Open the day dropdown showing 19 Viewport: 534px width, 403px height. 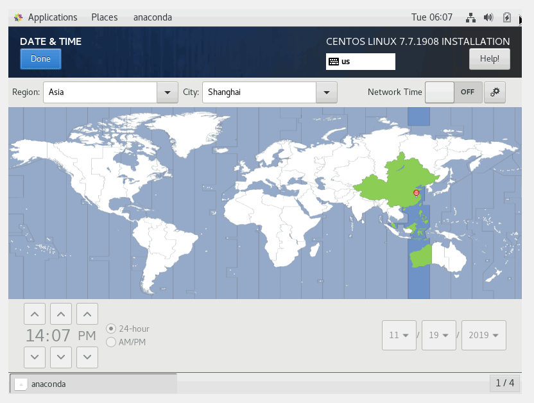pyautogui.click(x=439, y=335)
